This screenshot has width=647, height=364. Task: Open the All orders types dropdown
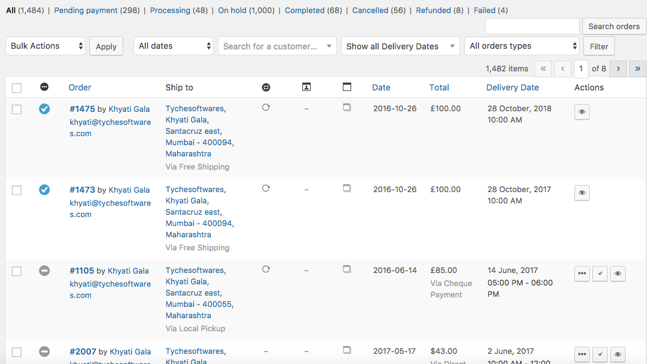pos(522,46)
